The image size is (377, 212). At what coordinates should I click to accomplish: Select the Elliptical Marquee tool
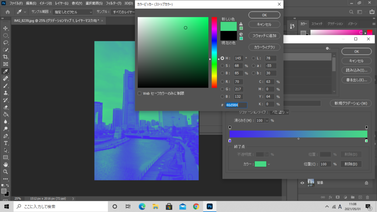click(5, 36)
